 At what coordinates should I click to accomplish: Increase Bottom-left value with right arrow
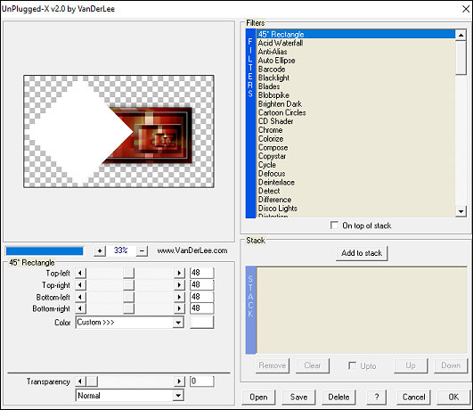point(179,297)
